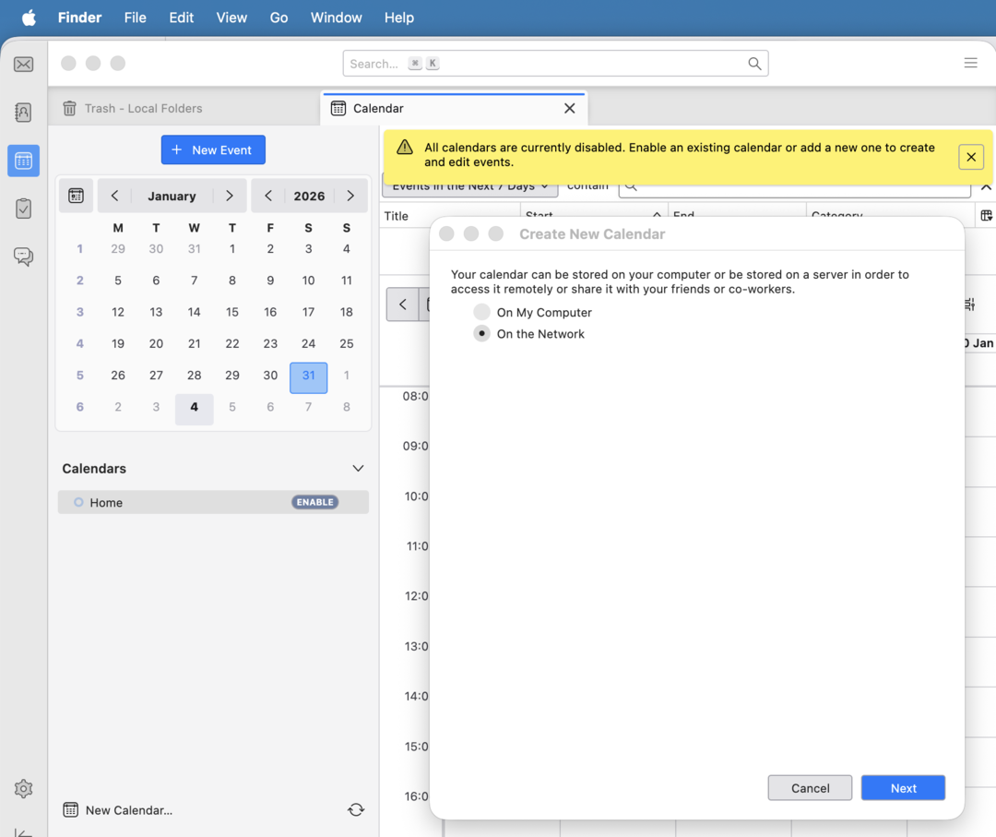Screen dimensions: 996x837
Task: Open the Events in the Next 7 Days dropdown
Action: click(469, 187)
